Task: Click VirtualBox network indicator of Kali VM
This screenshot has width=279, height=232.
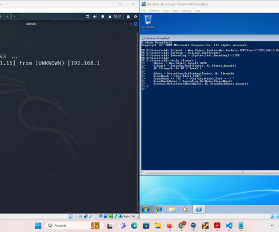Action: (x=86, y=216)
